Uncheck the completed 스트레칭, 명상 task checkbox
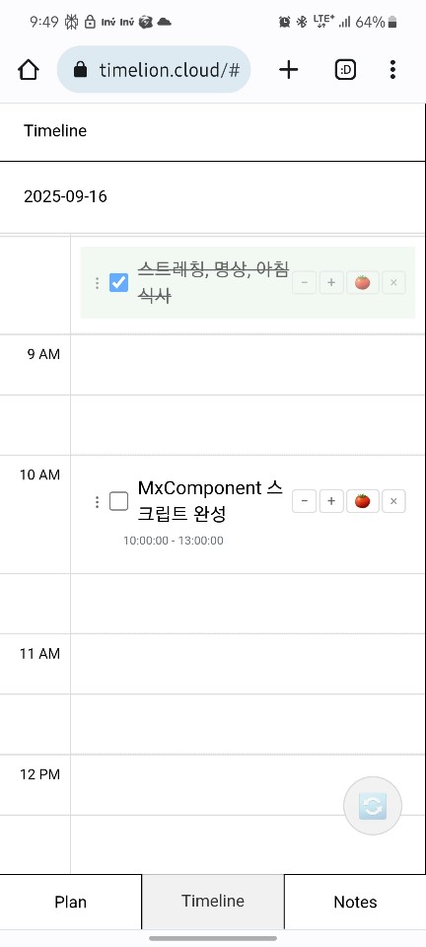Viewport: 426px width, 947px height. click(x=118, y=283)
